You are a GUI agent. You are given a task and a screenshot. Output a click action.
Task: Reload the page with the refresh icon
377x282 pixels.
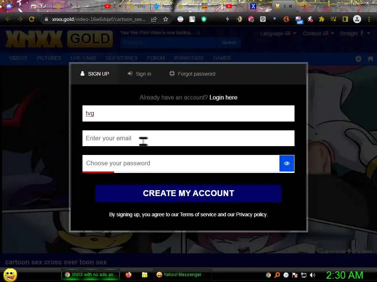click(x=32, y=19)
